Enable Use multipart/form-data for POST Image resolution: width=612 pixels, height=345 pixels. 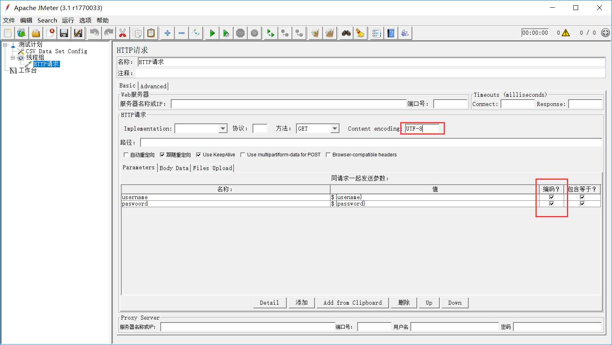(243, 155)
